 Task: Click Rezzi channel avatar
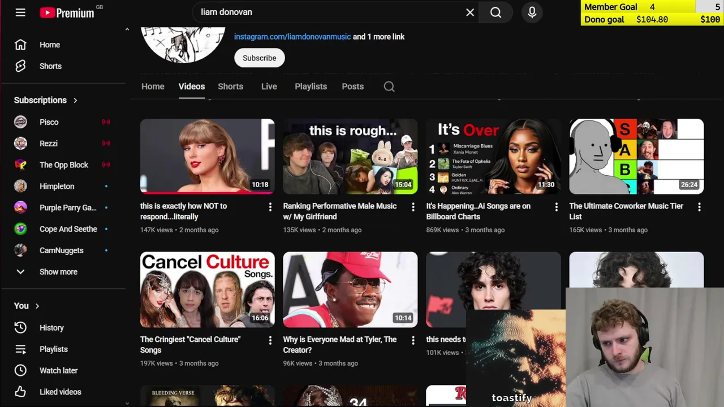click(20, 144)
